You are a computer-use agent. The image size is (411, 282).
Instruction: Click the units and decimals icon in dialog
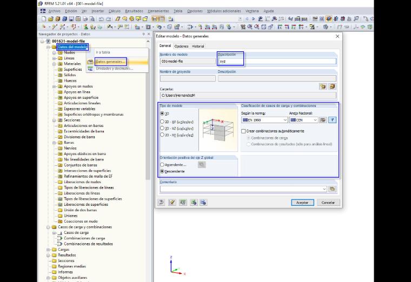(183, 203)
